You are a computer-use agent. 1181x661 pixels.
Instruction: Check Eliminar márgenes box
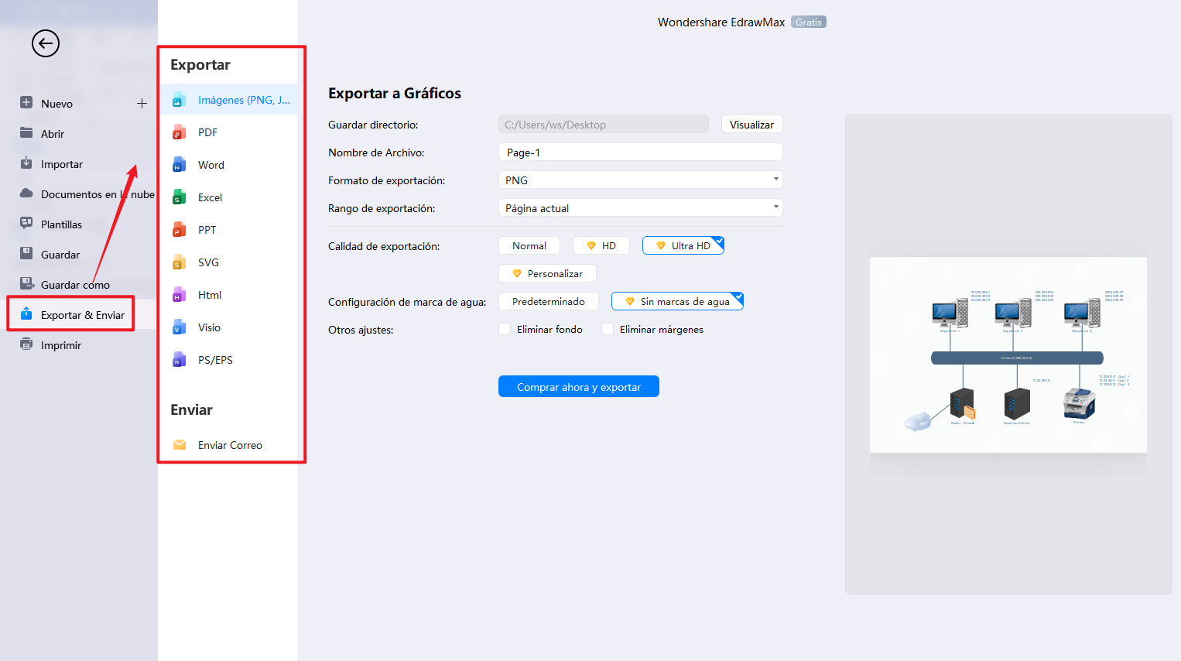coord(608,329)
